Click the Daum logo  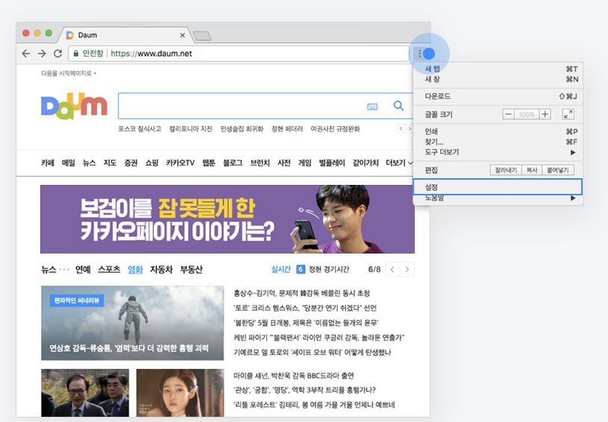point(74,106)
